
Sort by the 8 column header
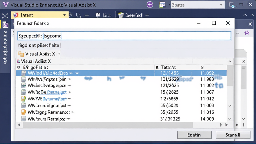[202, 67]
